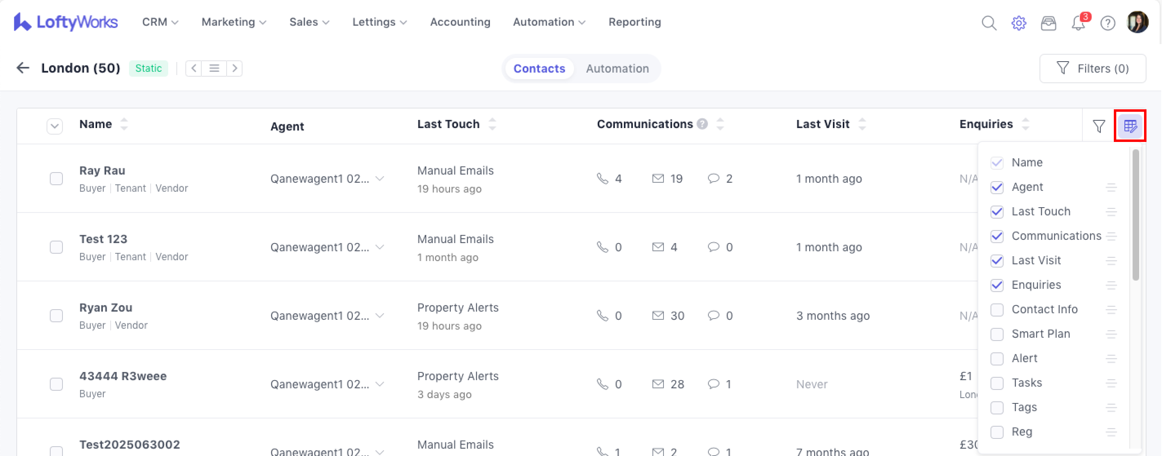This screenshot has height=456, width=1162.
Task: Open agent dropdown for Ryan Zou
Action: [380, 315]
